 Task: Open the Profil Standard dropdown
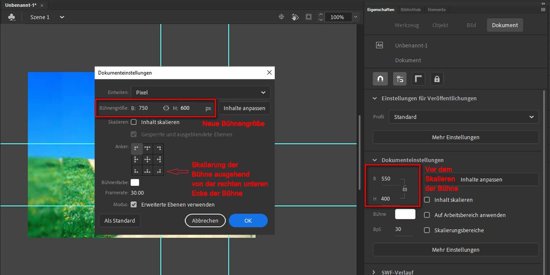[x=464, y=117]
